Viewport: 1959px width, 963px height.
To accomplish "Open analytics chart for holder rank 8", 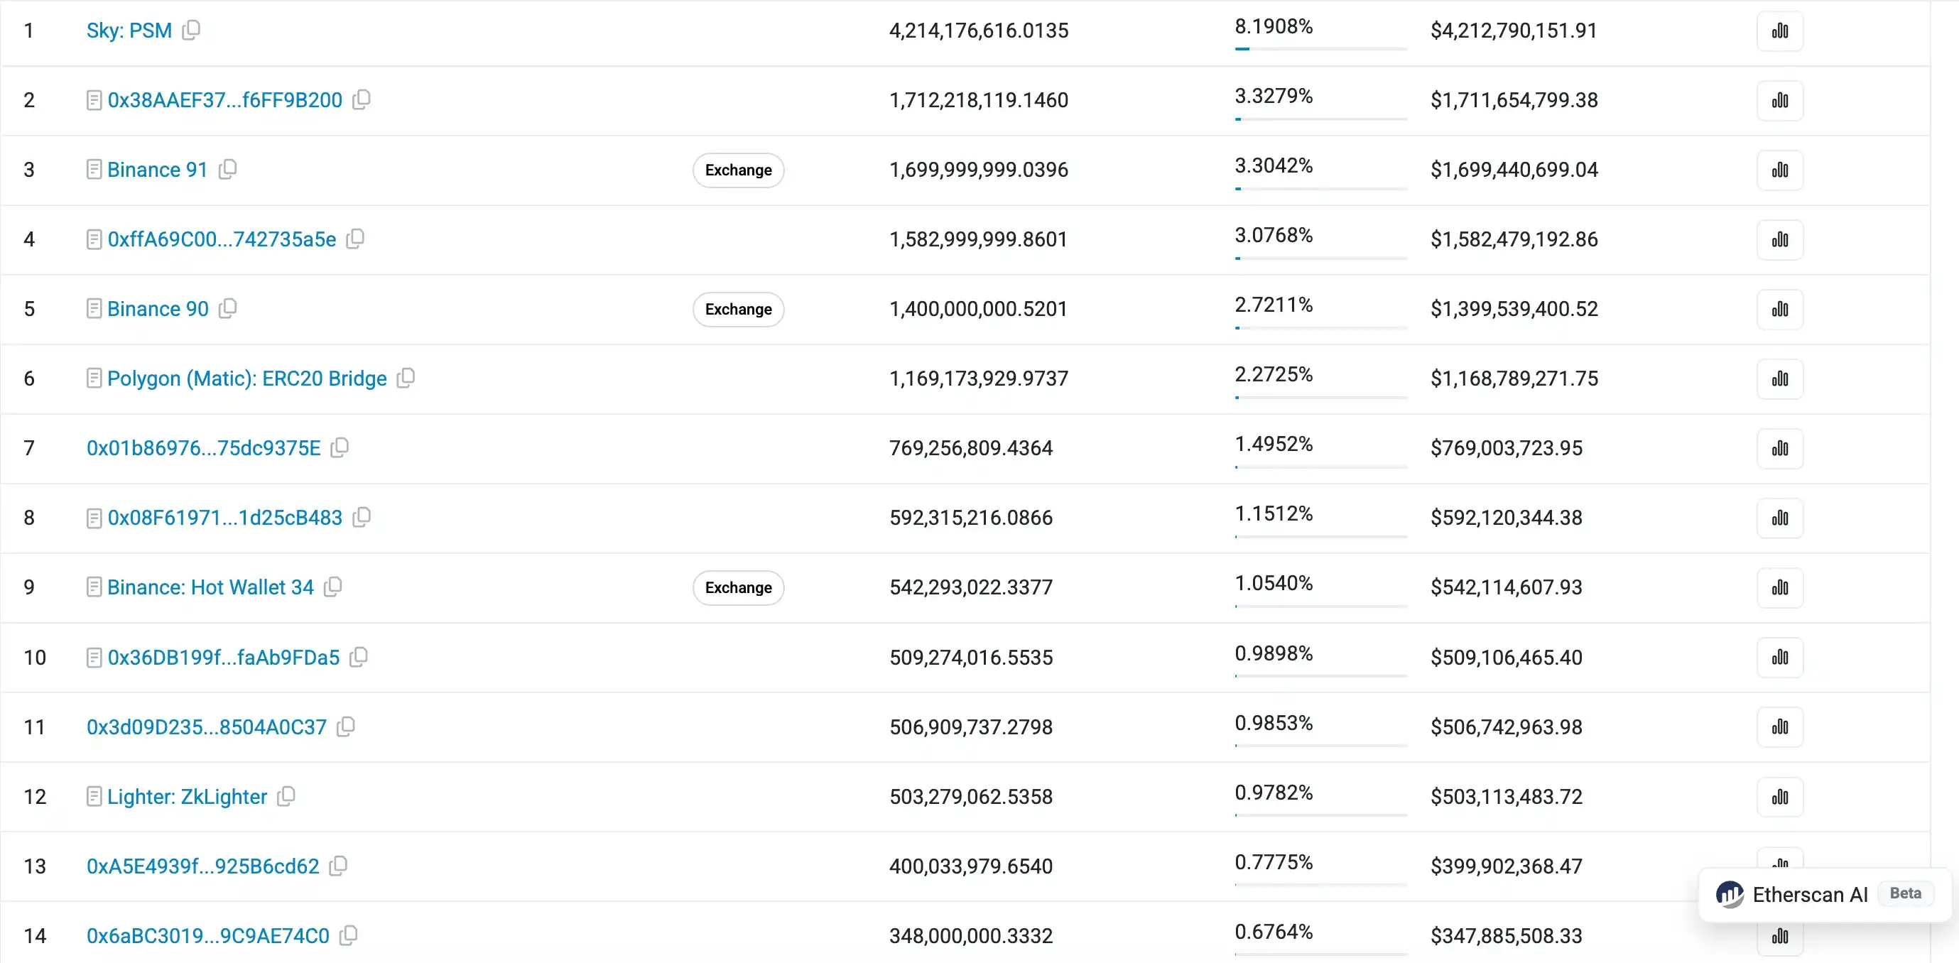I will pos(1779,518).
